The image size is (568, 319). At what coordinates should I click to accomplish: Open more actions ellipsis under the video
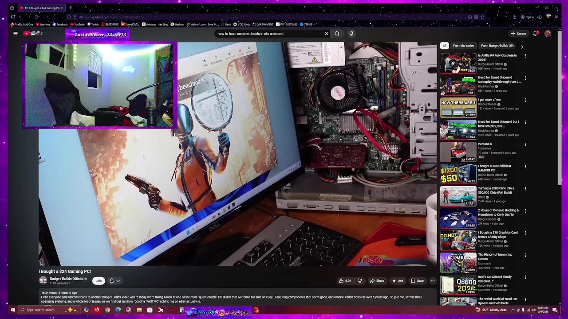tap(433, 280)
